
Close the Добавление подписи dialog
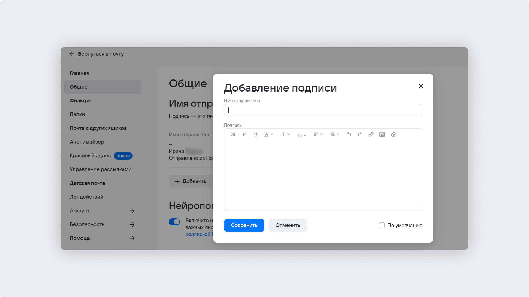tap(421, 86)
